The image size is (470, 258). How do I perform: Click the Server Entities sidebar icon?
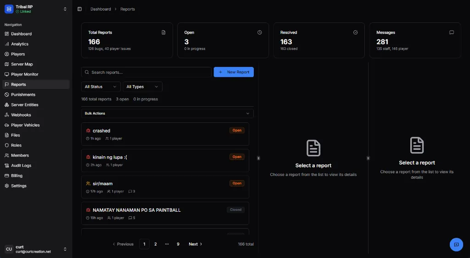click(x=6, y=105)
